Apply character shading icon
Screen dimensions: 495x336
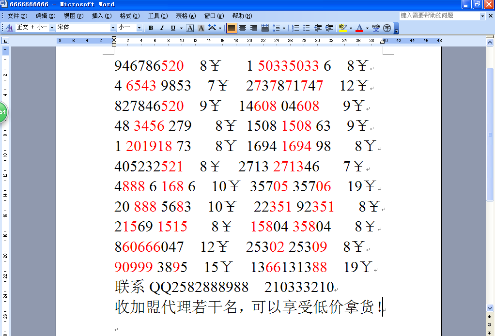(201, 28)
